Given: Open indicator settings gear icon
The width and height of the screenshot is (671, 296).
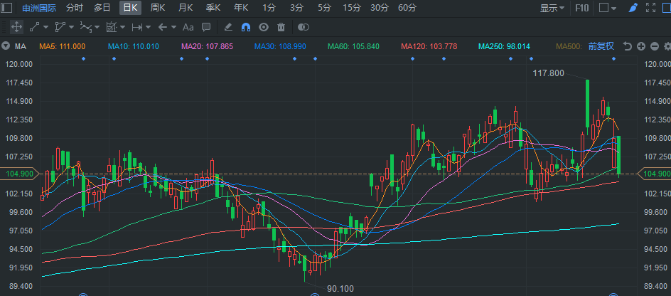Looking at the screenshot, I should [667, 46].
